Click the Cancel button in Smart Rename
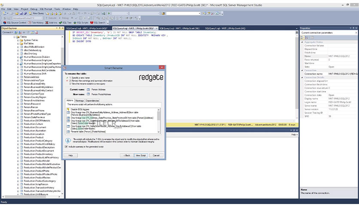359x207 pixels. tap(156, 155)
